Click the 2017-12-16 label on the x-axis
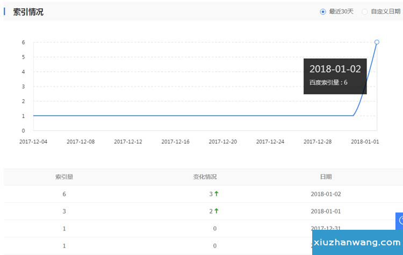The height and width of the screenshot is (255, 403). tap(175, 142)
